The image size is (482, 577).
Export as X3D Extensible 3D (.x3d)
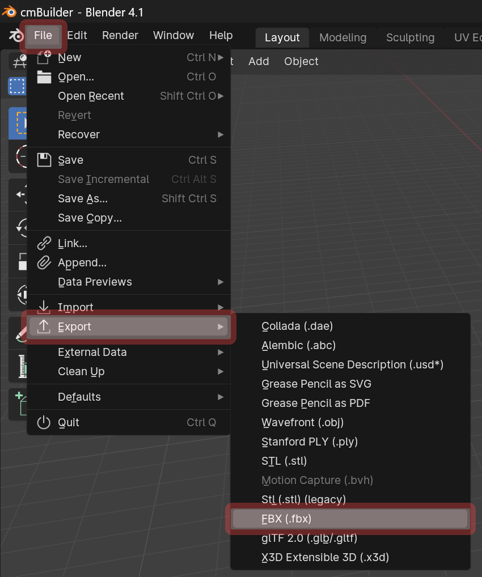(x=350, y=558)
